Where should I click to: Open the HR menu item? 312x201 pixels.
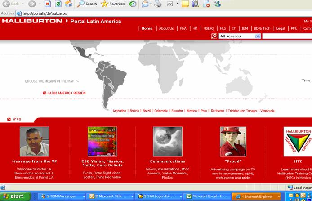pos(195,28)
